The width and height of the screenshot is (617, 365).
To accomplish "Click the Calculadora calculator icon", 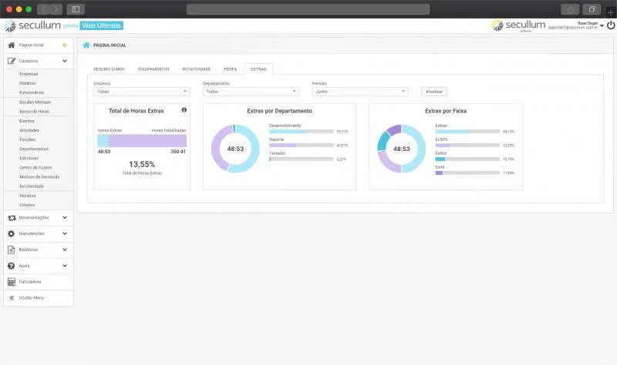I will [12, 282].
